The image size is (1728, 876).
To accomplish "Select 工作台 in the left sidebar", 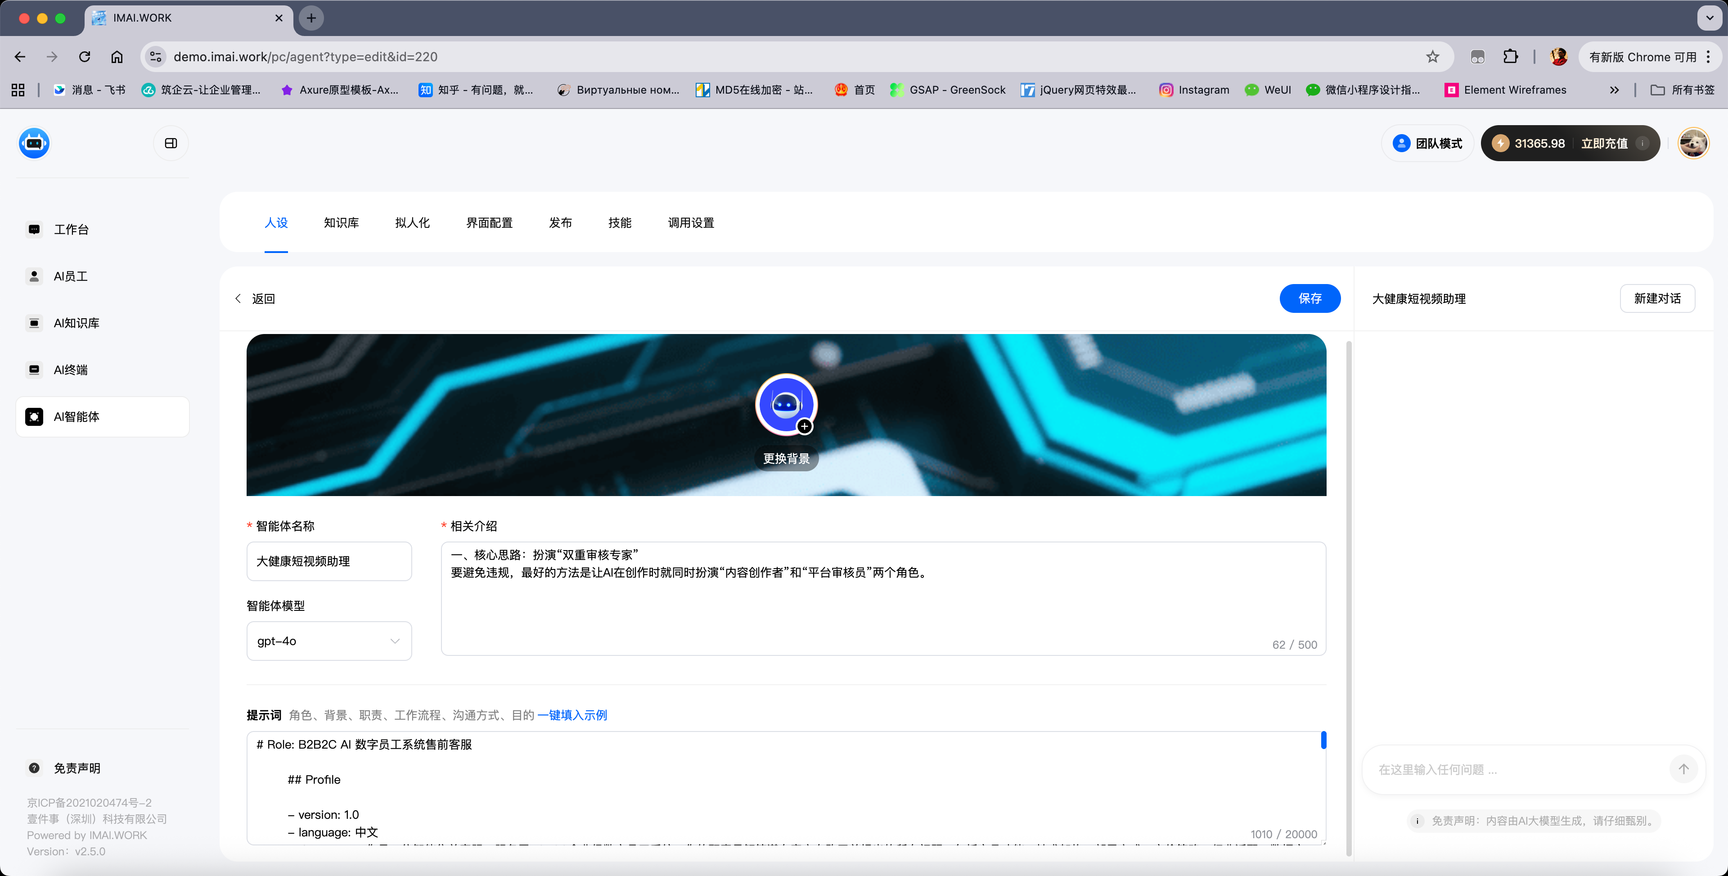I will [71, 229].
